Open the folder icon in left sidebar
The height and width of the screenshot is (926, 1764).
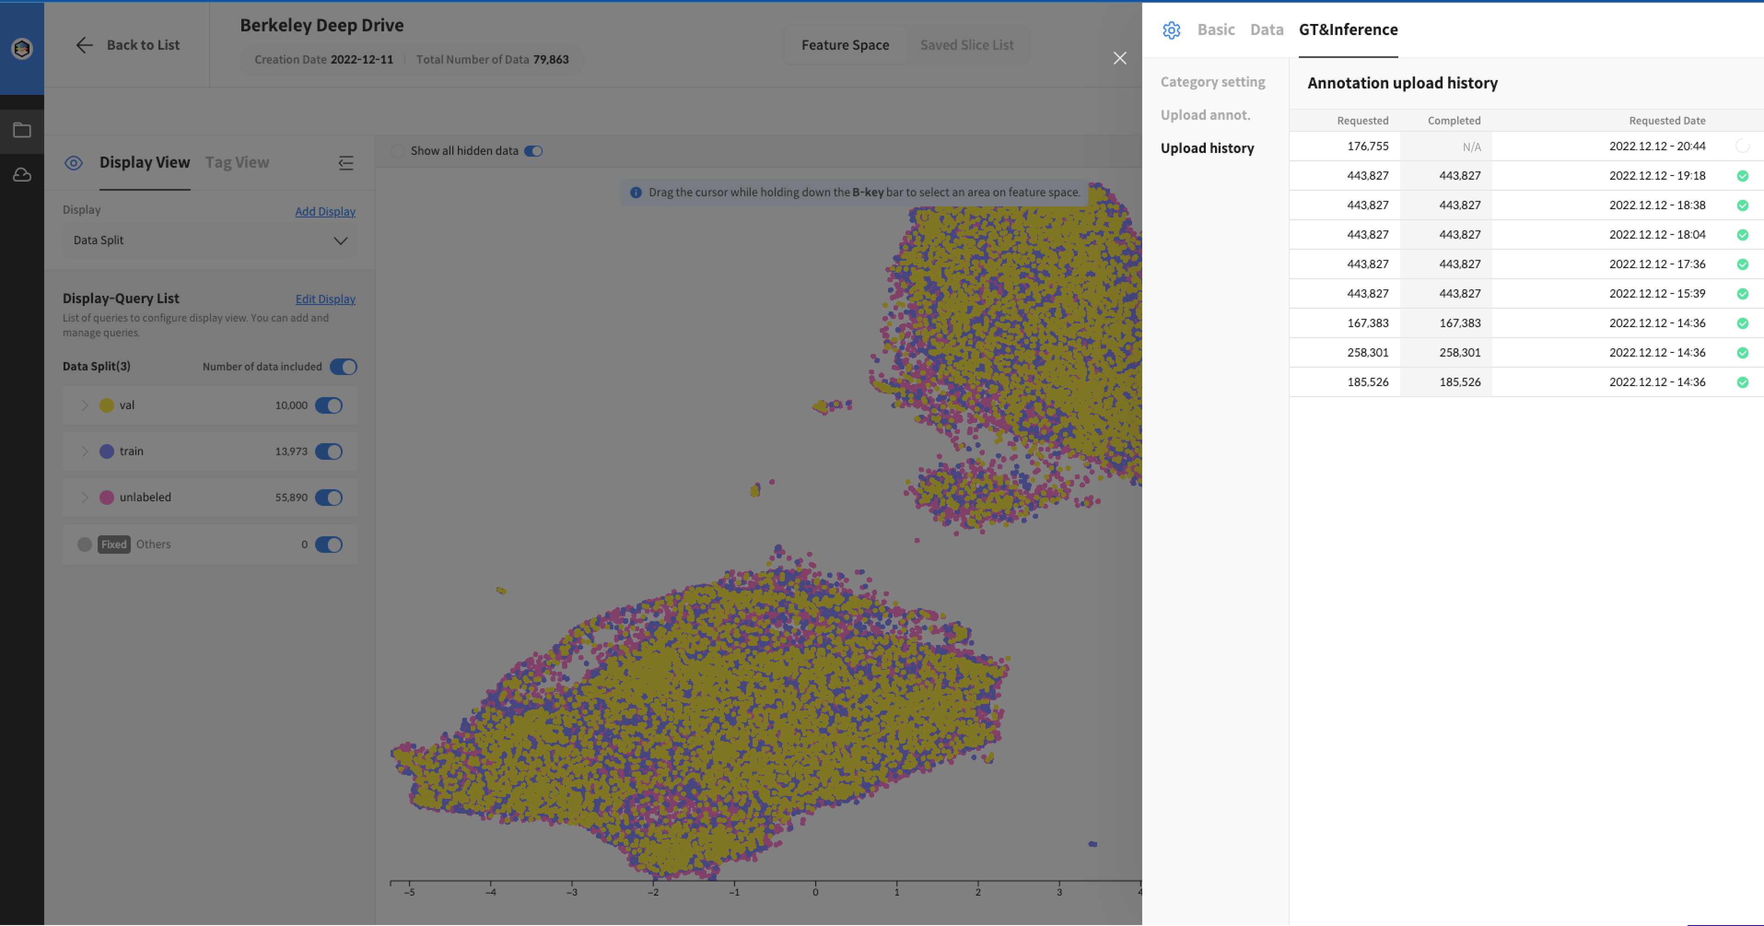coord(22,130)
